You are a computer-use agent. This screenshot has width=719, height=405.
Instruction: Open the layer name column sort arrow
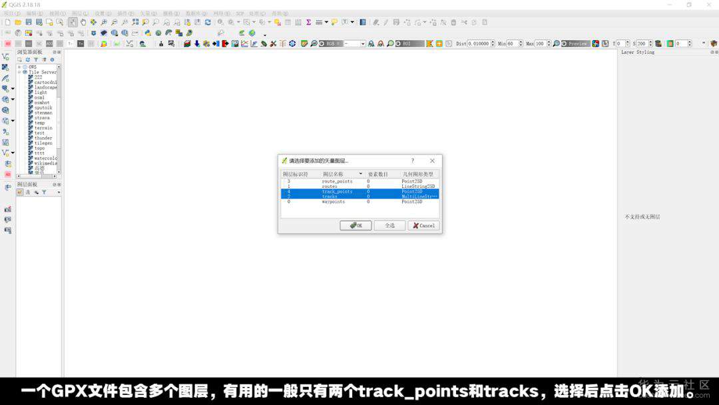[x=360, y=174]
